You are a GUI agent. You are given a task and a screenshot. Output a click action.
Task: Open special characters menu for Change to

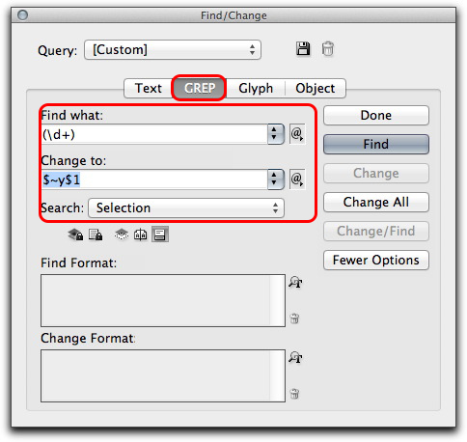(297, 180)
